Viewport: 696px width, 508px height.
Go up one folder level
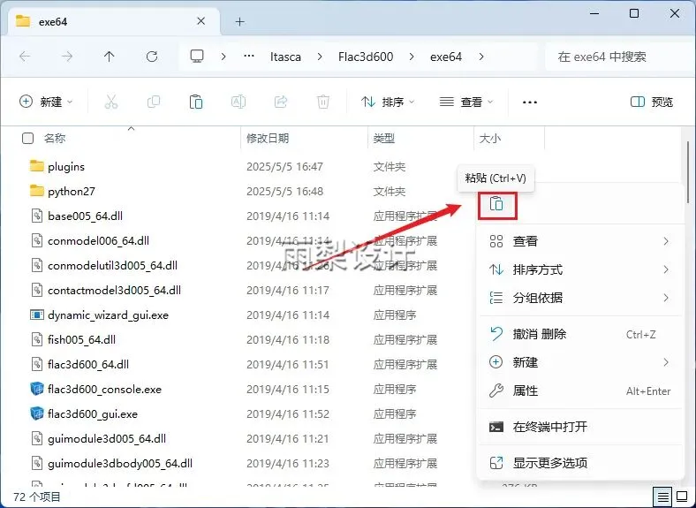(x=110, y=57)
